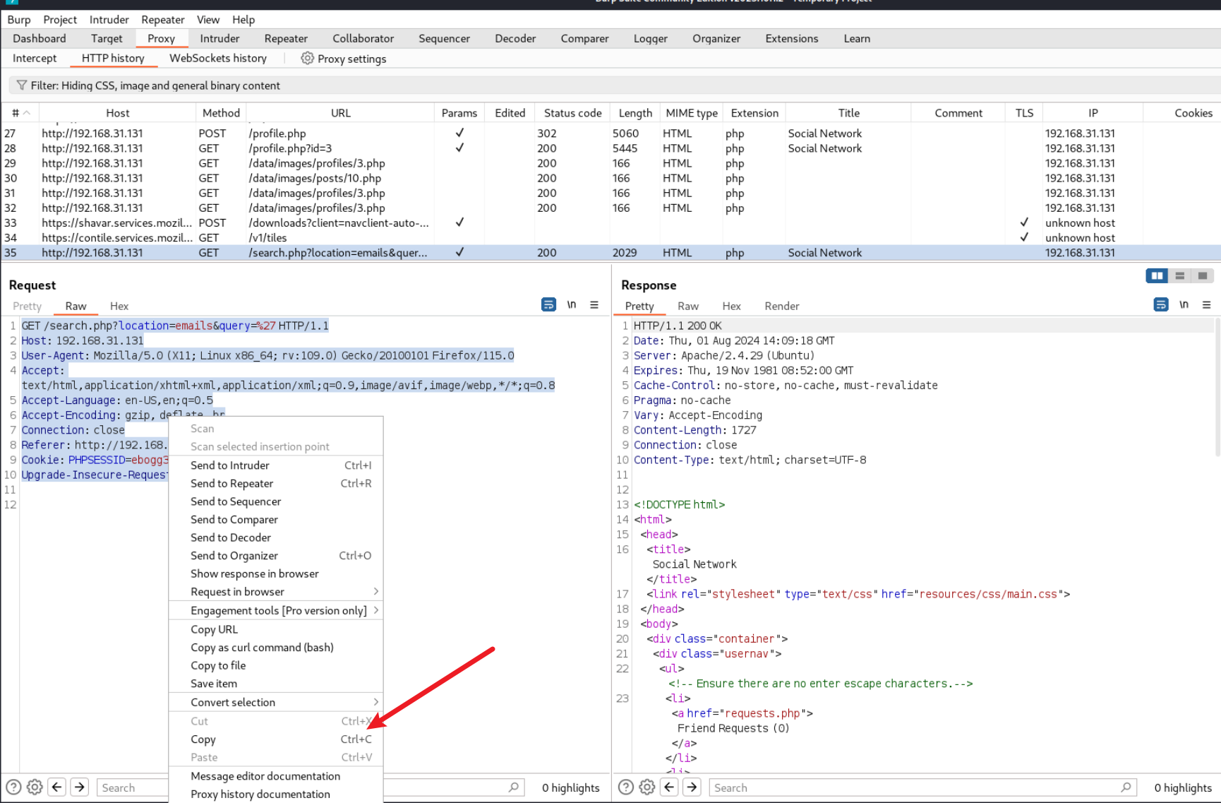Viewport: 1221px width, 803px height.
Task: Select Copy URL from context menu
Action: (276, 629)
